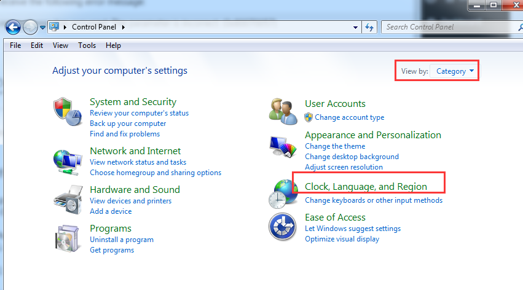This screenshot has height=290, width=523.
Task: Click the System and Security shield icon
Action: pyautogui.click(x=68, y=112)
